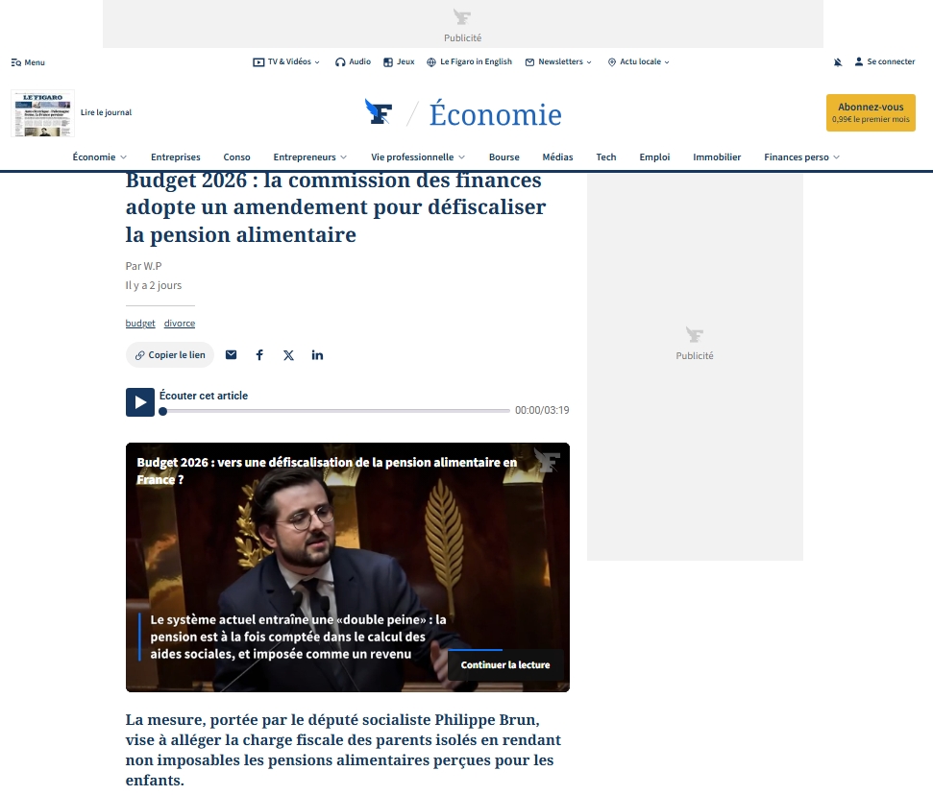This screenshot has width=933, height=795.
Task: Share article on X
Action: (288, 355)
